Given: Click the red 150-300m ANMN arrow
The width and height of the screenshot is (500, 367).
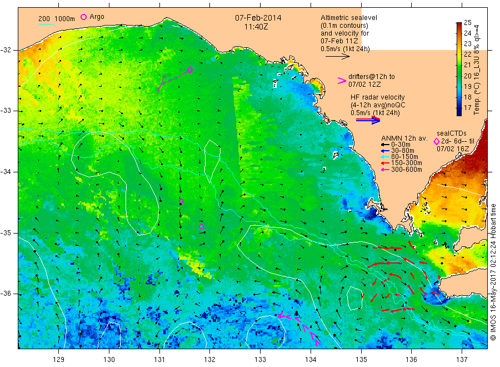Looking at the screenshot, I should [x=385, y=163].
